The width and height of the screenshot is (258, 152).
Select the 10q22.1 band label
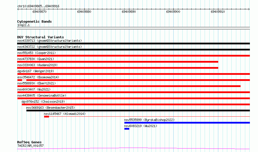click(23, 25)
